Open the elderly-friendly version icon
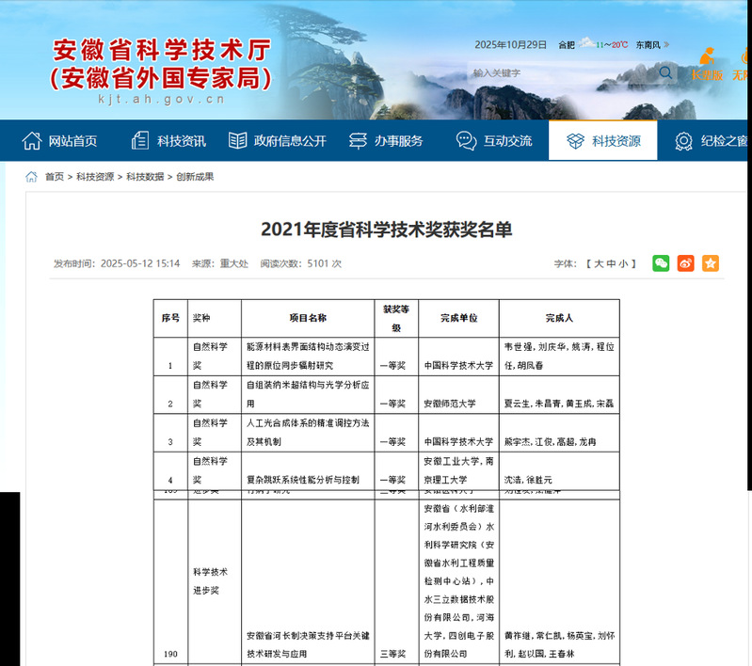This screenshot has width=752, height=666. [x=707, y=62]
